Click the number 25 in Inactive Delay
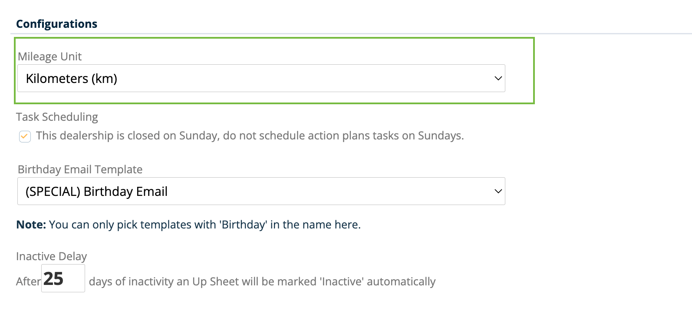The height and width of the screenshot is (311, 692). click(x=53, y=278)
